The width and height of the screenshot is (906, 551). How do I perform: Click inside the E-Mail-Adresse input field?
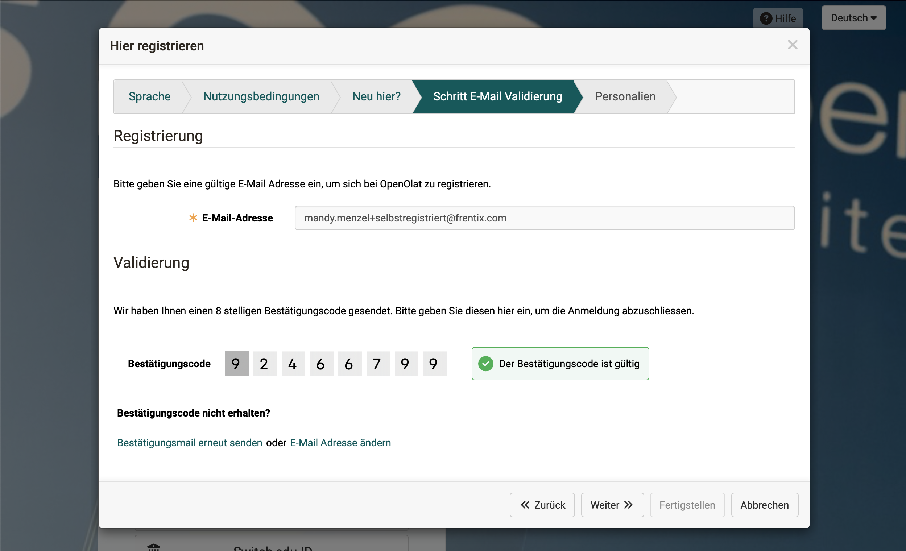click(x=544, y=217)
